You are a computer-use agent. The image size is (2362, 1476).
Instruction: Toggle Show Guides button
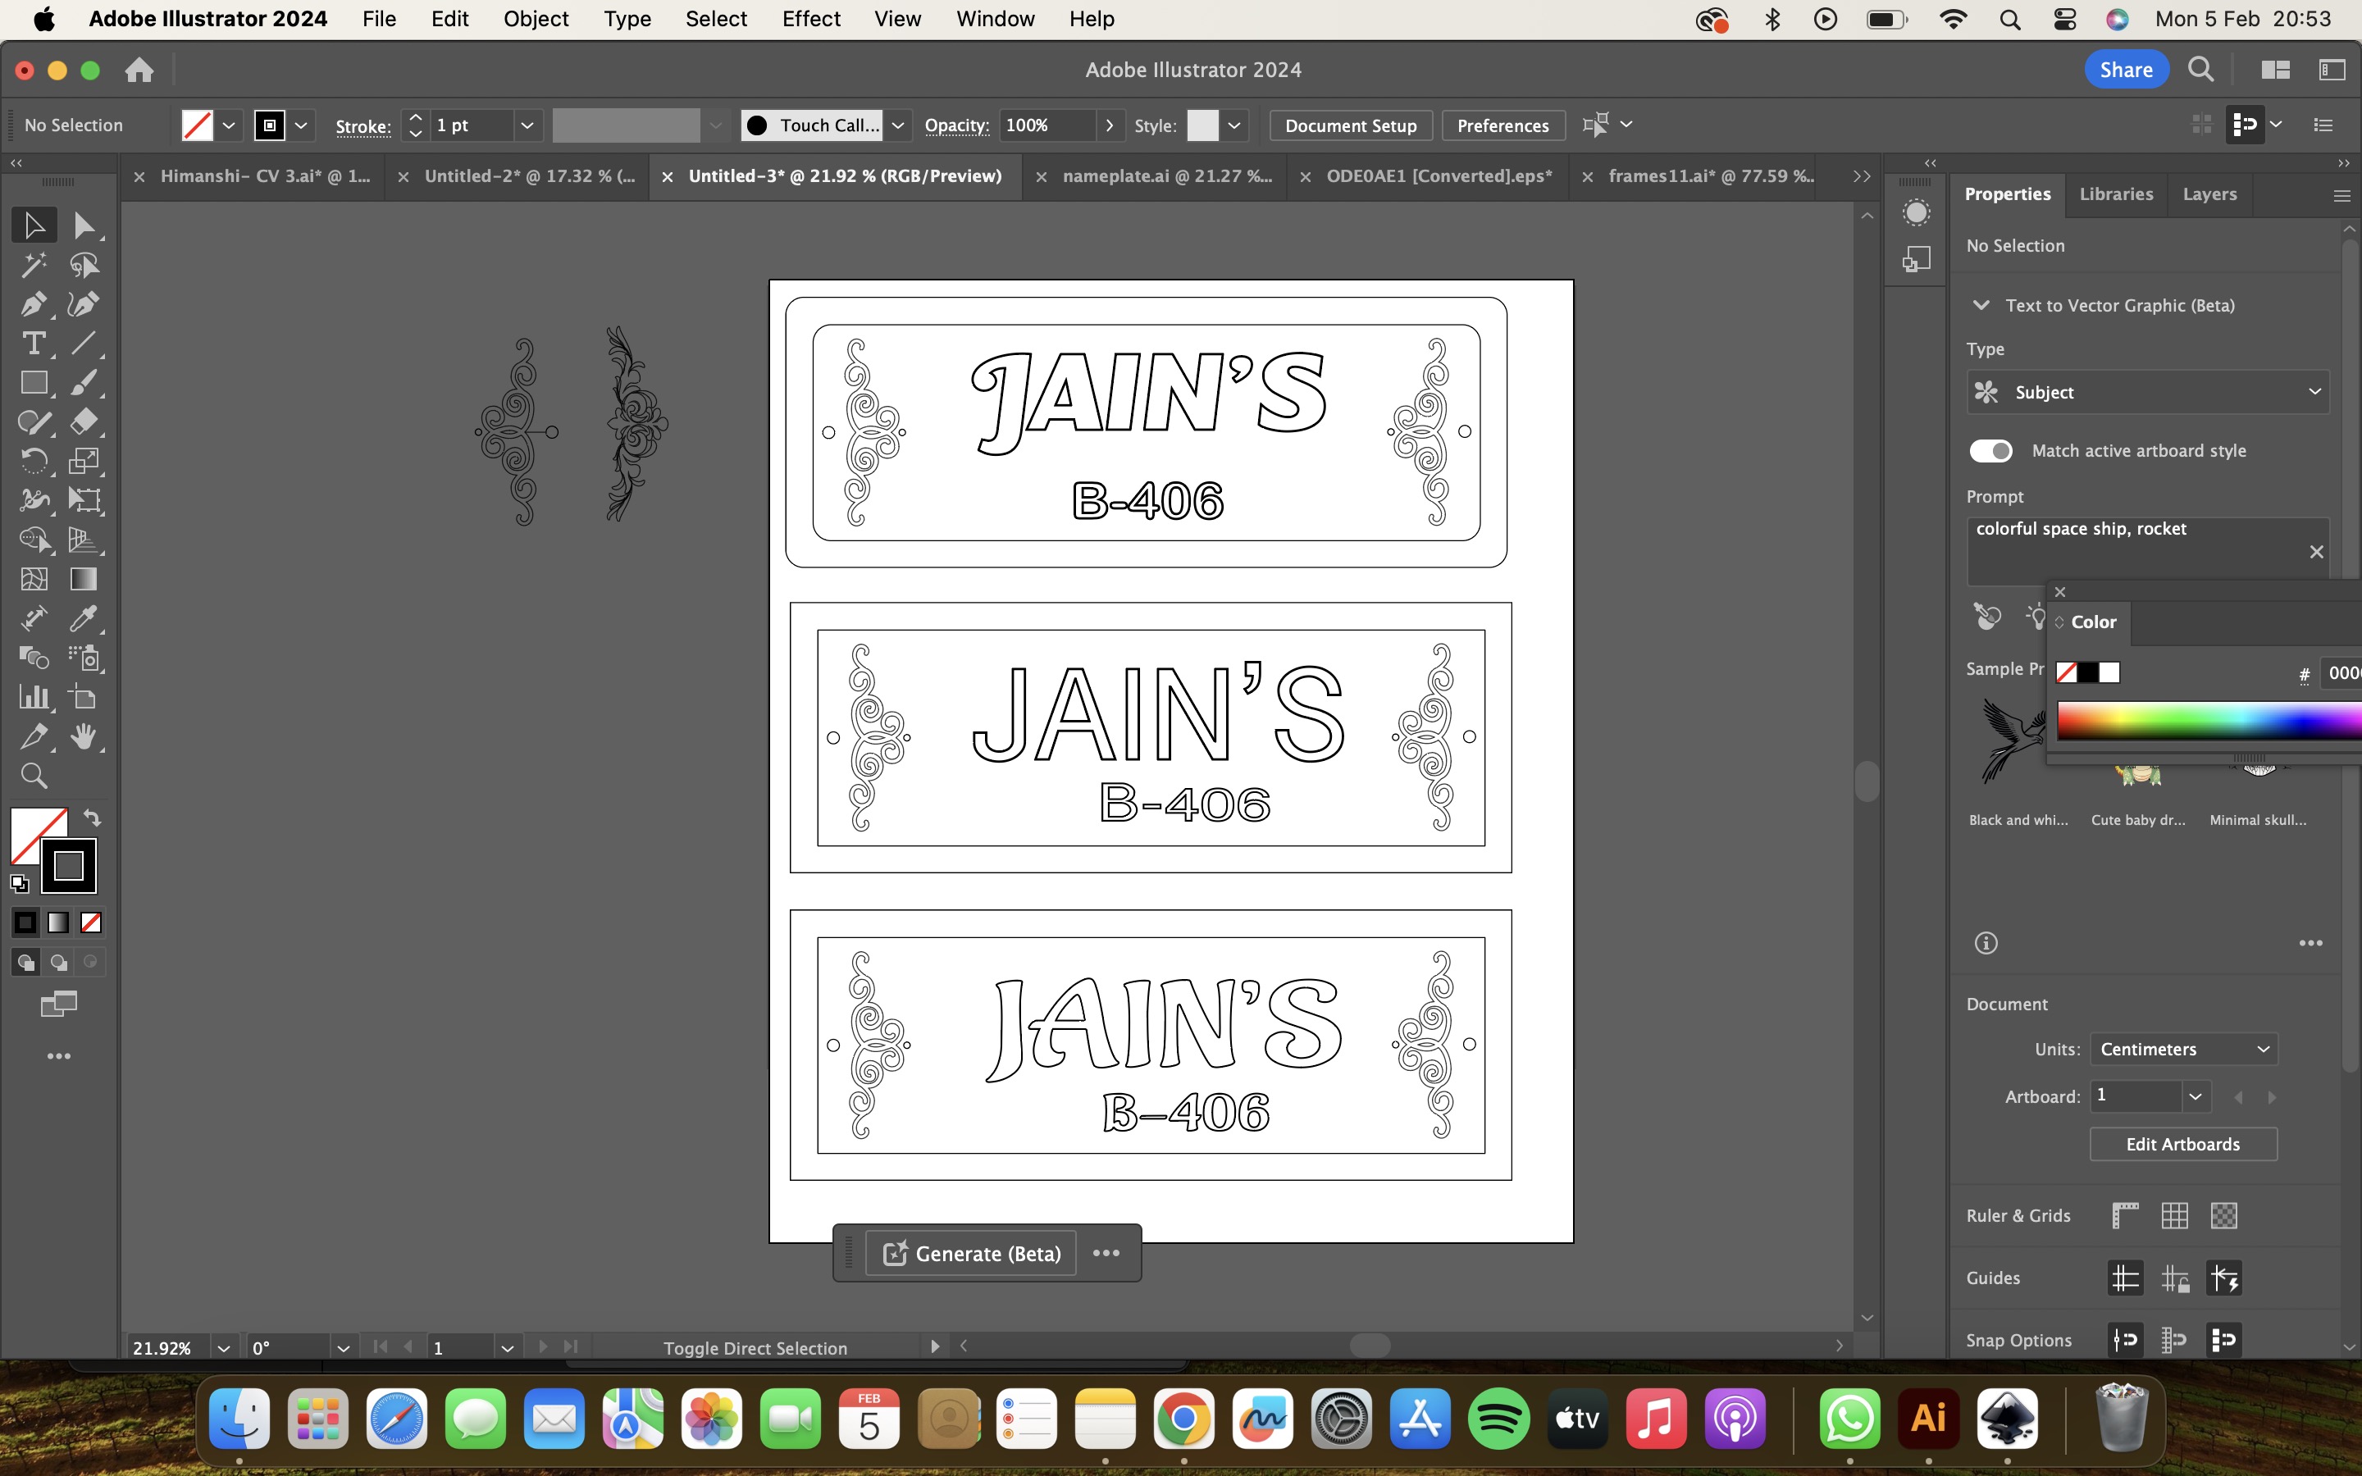pos(2125,1278)
